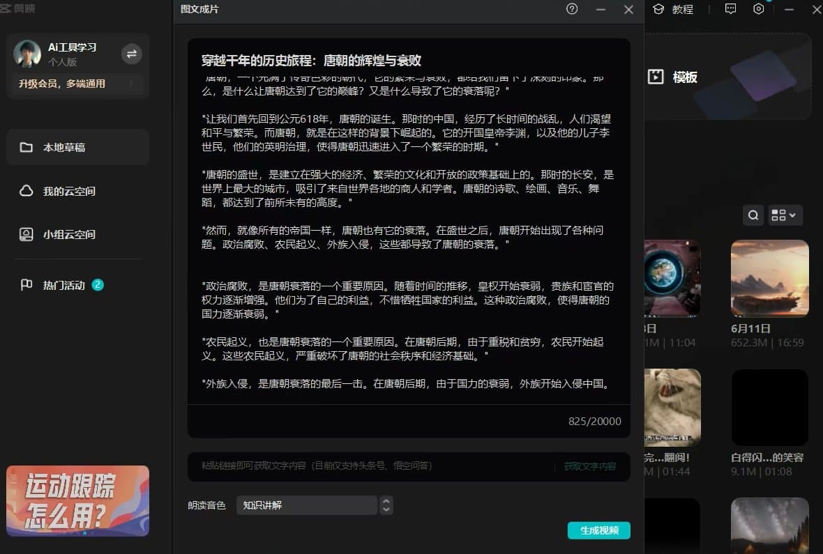Open the settings gear icon in title bar
Image resolution: width=823 pixels, height=554 pixels.
pyautogui.click(x=759, y=10)
